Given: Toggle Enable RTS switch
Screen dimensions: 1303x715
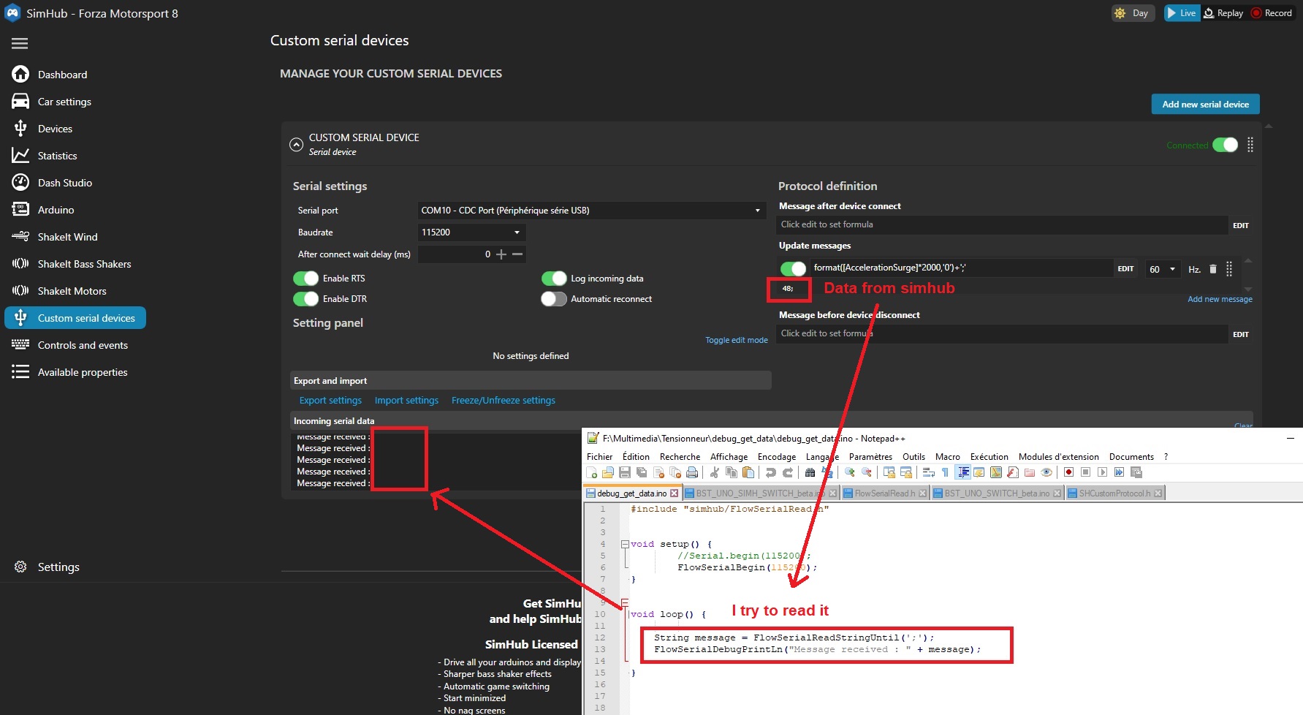Looking at the screenshot, I should [x=306, y=279].
